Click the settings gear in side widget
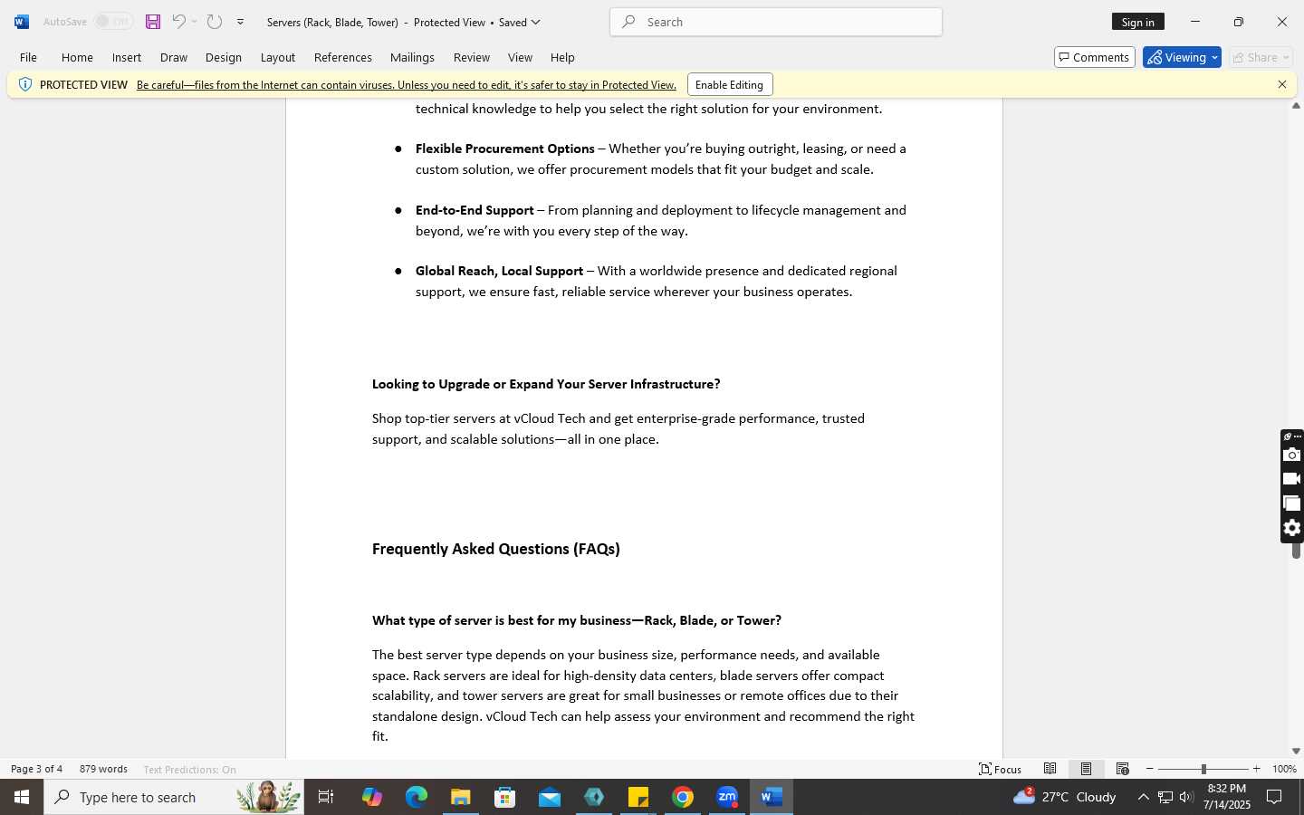The height and width of the screenshot is (815, 1304). (x=1292, y=527)
